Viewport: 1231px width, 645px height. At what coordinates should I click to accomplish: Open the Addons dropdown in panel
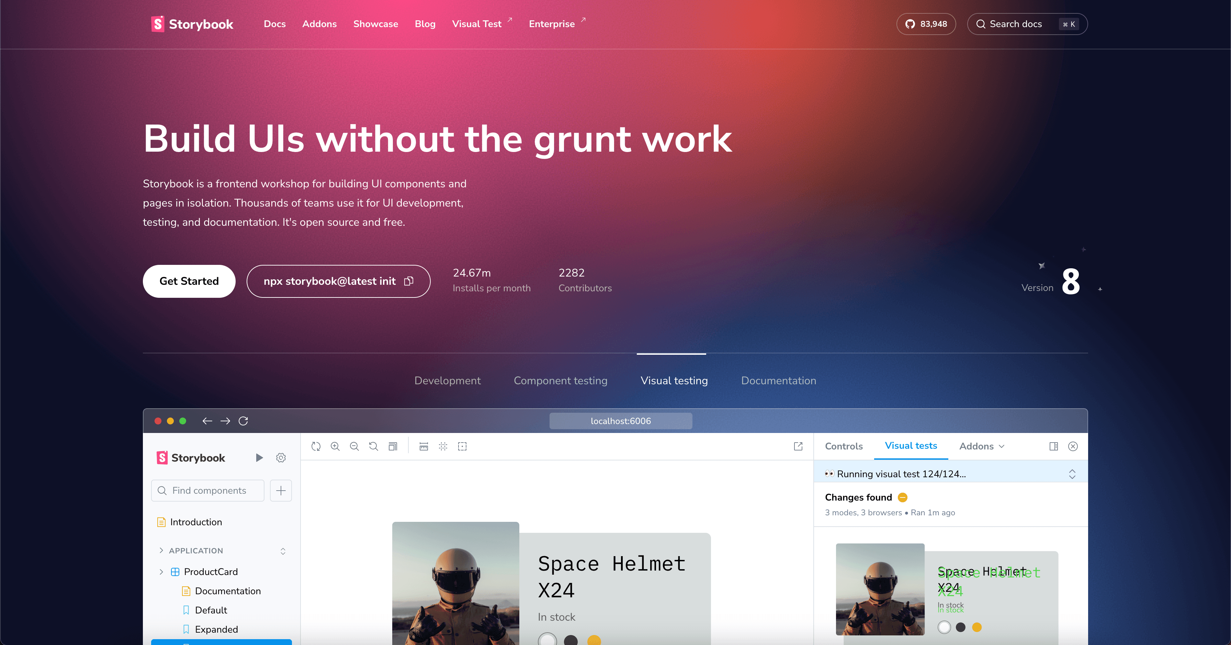(982, 446)
